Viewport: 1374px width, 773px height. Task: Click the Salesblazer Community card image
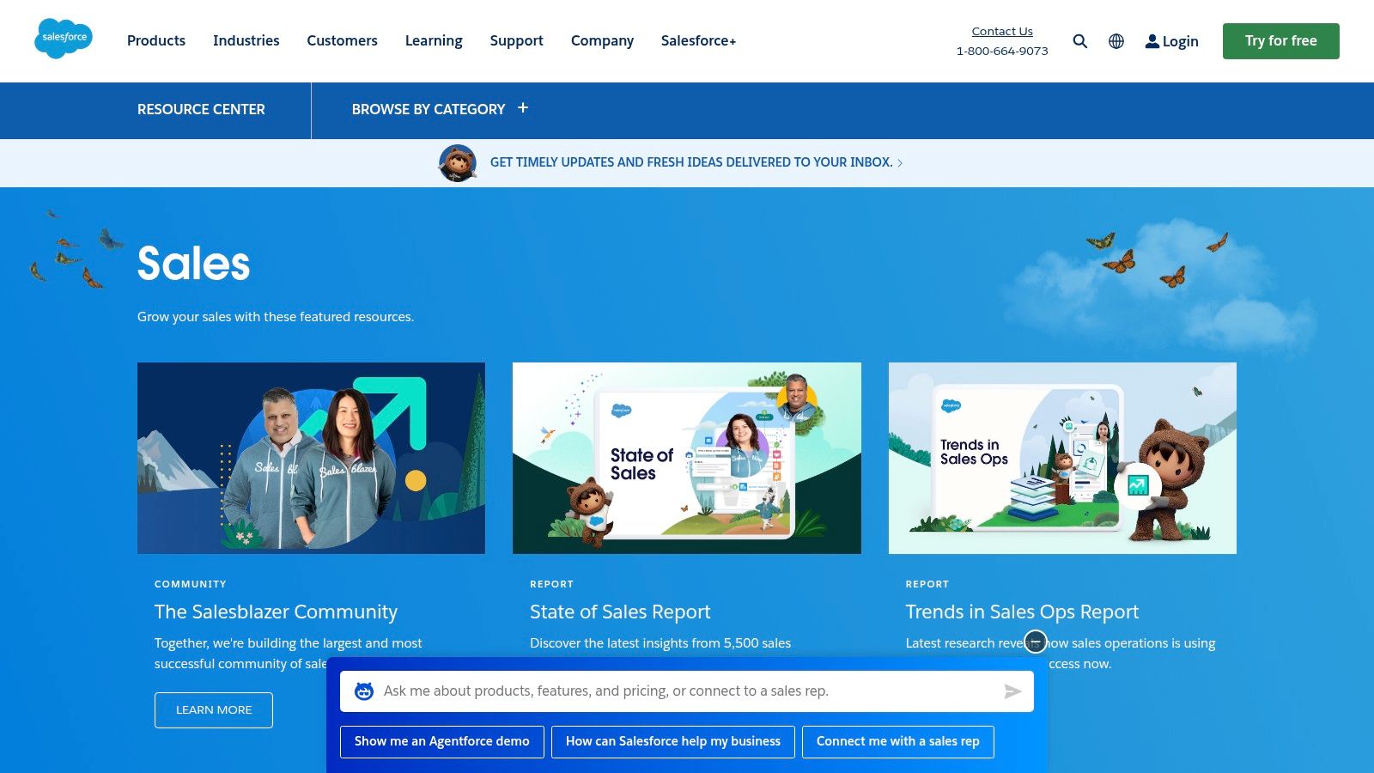(311, 458)
